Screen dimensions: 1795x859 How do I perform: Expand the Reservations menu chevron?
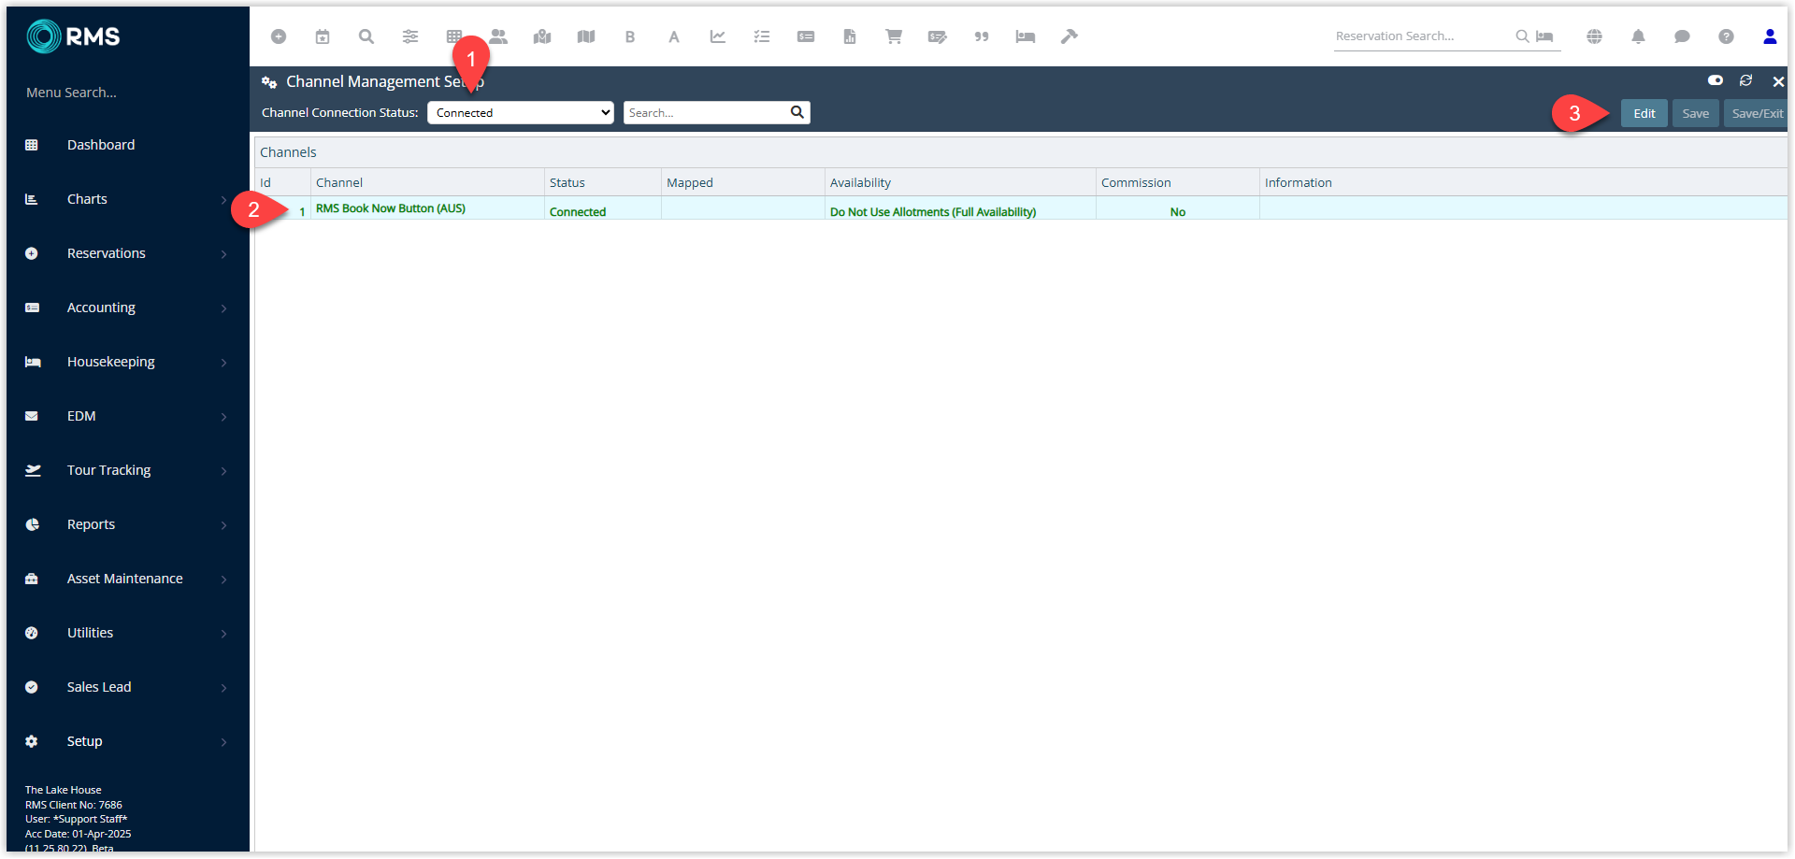(223, 254)
